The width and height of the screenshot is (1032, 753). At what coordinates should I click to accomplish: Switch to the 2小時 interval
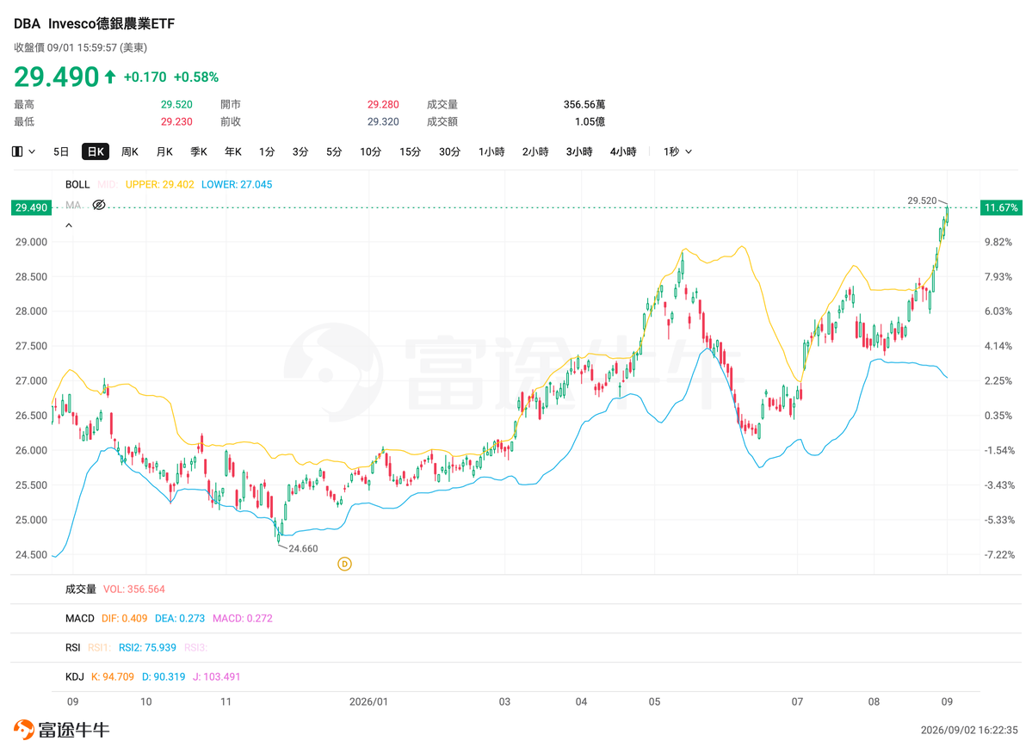[535, 151]
